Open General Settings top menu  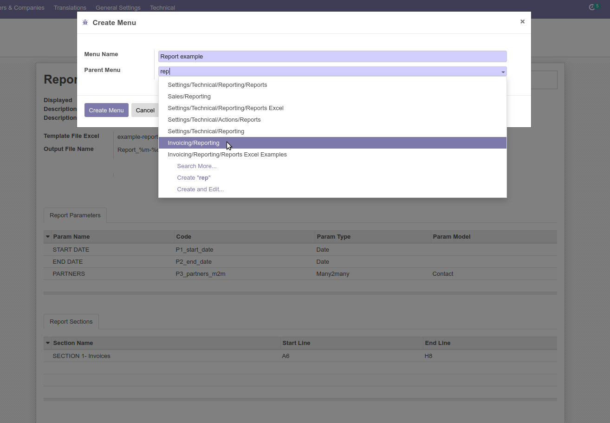point(118,7)
